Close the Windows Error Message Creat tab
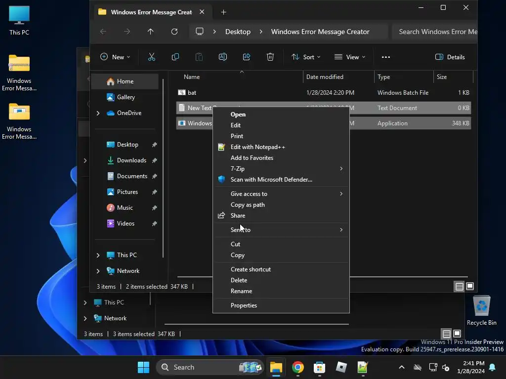Screen dimensions: 506x379 202,12
